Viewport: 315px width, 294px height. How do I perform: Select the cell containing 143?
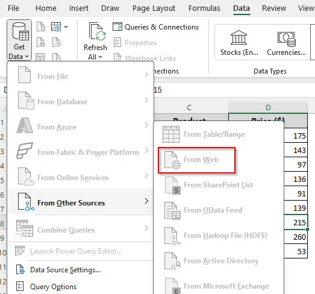point(296,150)
